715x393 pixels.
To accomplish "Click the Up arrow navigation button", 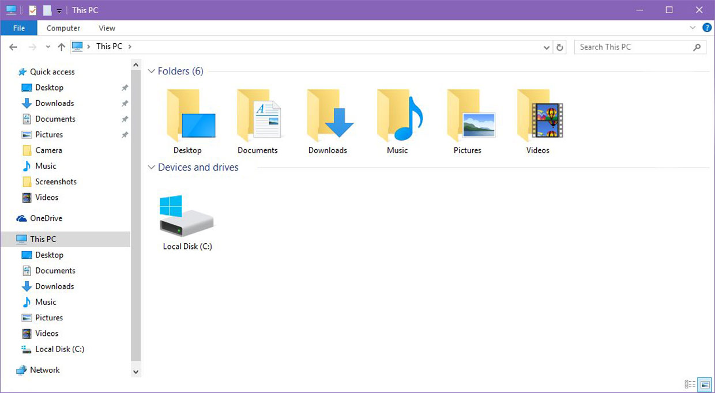I will 62,47.
